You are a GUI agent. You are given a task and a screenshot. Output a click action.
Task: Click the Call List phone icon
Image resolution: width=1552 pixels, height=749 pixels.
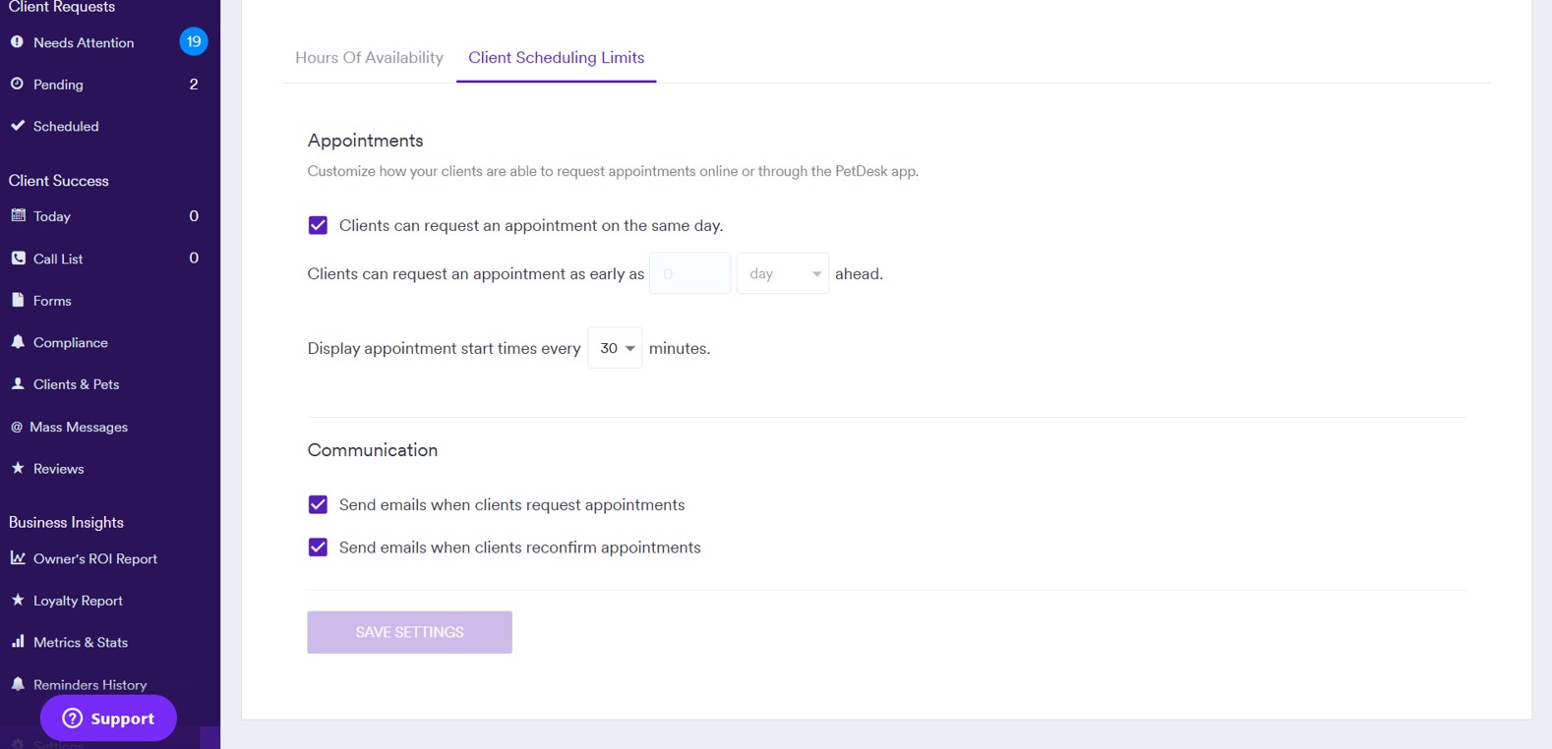point(18,258)
